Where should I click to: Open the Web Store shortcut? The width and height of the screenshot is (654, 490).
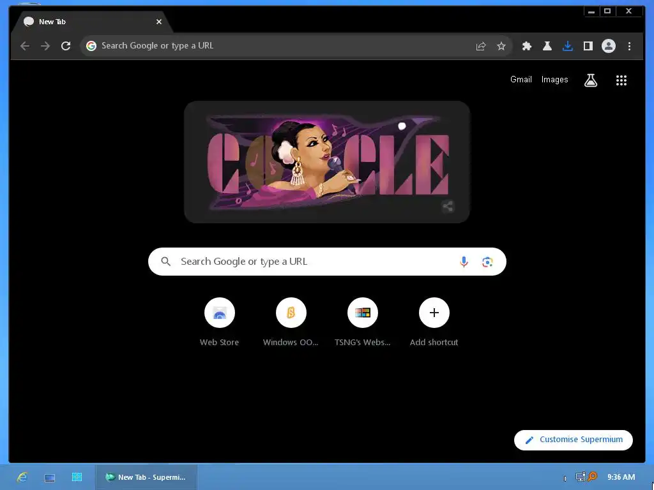tap(220, 322)
